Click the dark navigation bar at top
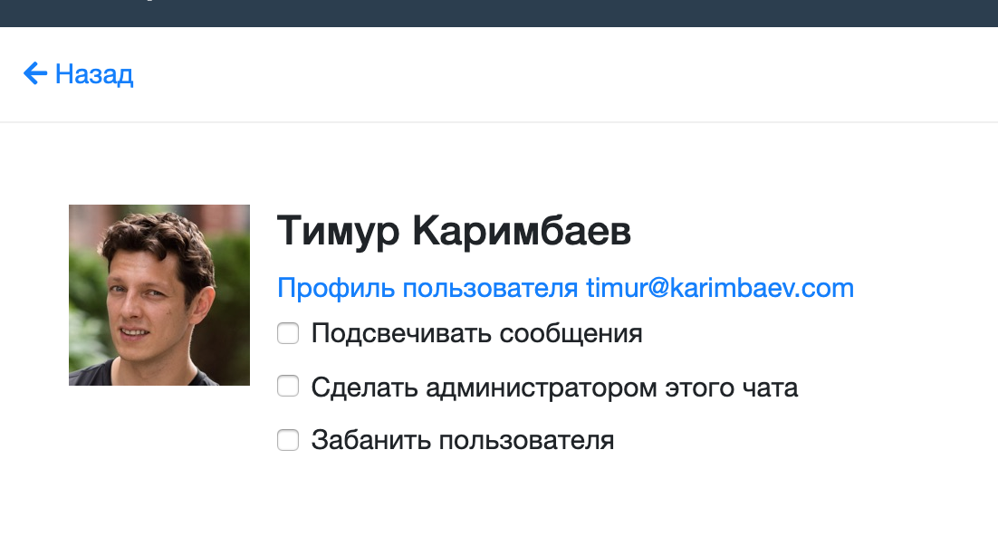The image size is (998, 536). [499, 13]
